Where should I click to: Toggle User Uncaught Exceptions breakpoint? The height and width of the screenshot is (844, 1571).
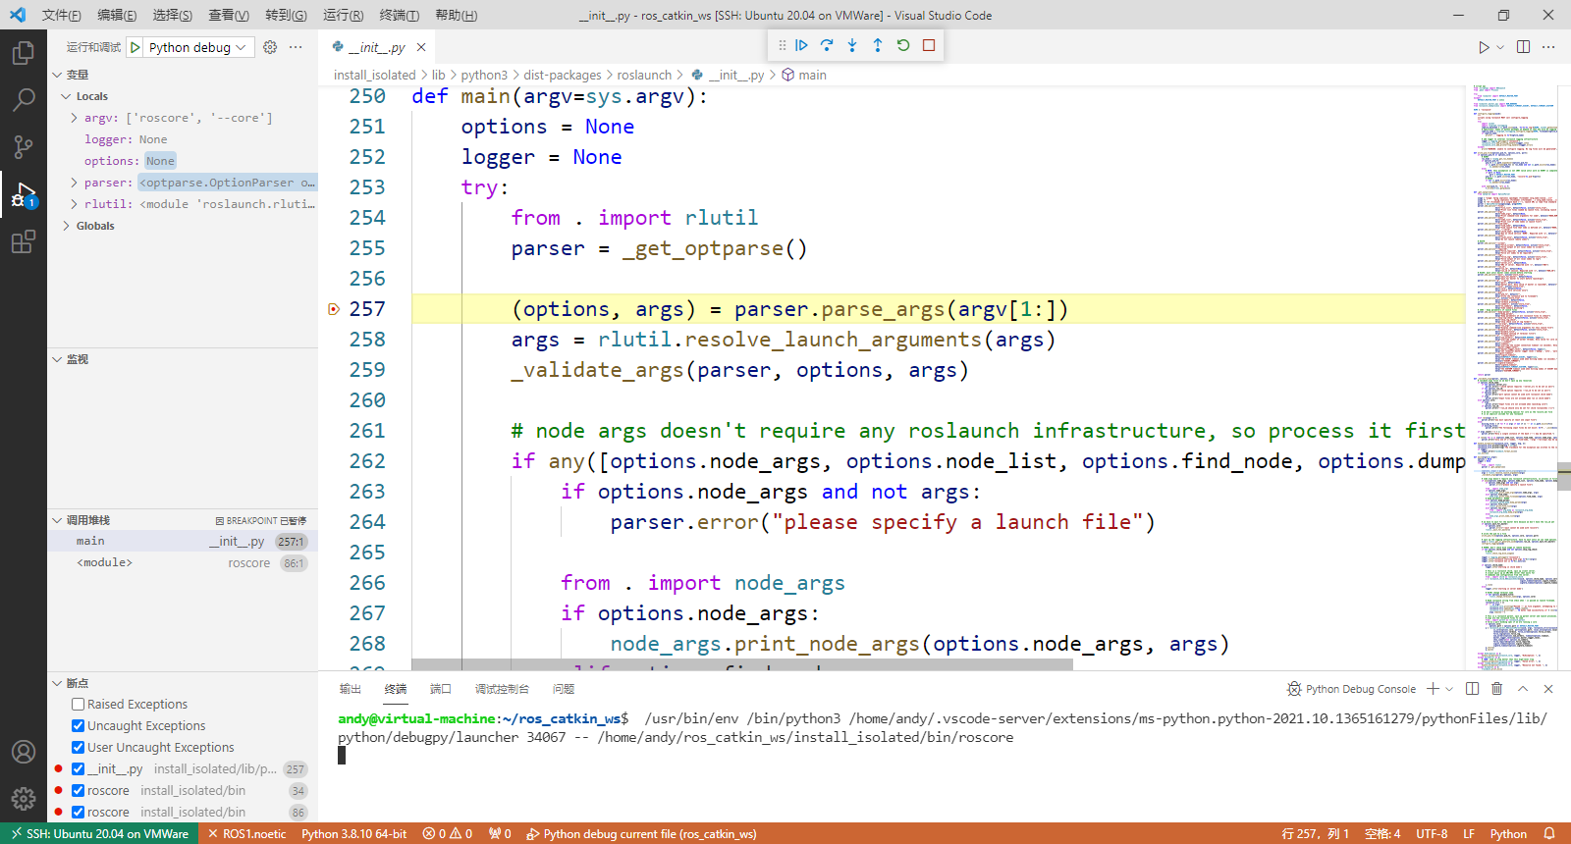[78, 748]
